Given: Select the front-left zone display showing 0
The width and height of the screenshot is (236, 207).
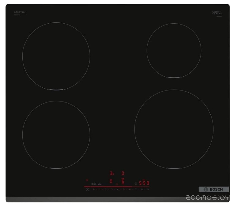Looking at the screenshot, I should coord(111,182).
